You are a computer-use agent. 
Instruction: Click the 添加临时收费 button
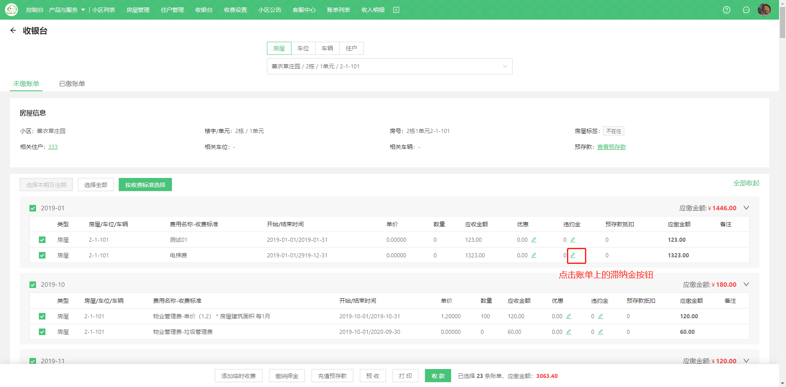239,376
